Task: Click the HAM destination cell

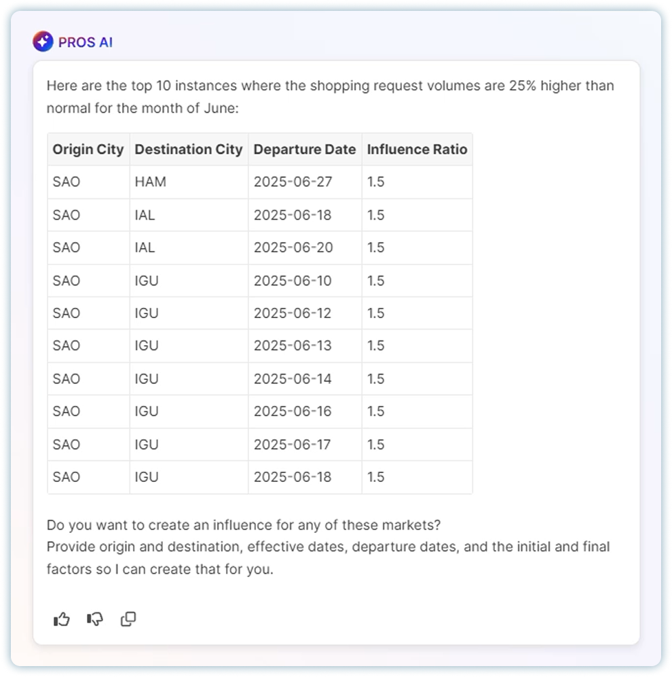Action: (189, 181)
